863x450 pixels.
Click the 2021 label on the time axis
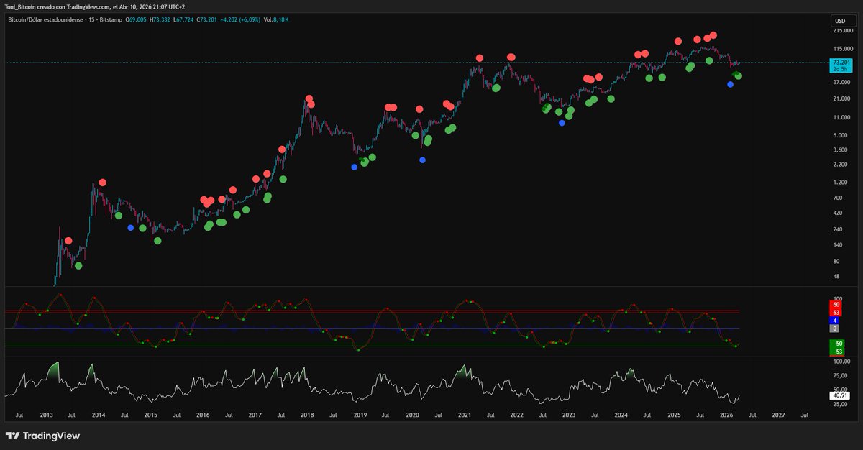point(465,415)
